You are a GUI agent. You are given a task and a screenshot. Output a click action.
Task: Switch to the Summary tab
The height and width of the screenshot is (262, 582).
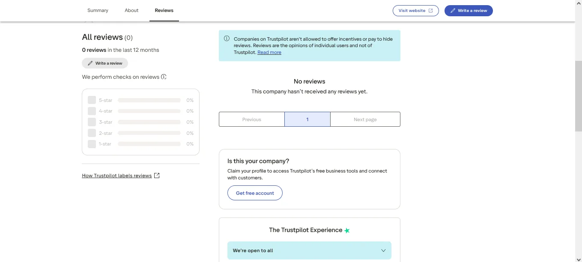tap(98, 10)
